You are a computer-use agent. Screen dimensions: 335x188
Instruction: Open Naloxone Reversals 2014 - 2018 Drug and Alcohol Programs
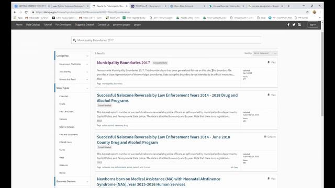(167, 98)
